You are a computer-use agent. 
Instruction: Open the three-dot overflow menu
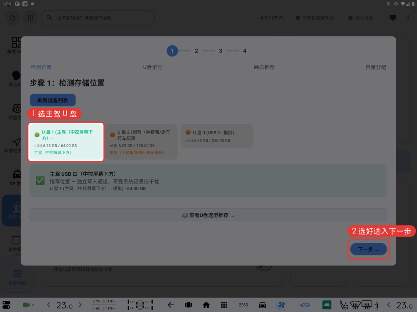pyautogui.click(x=408, y=18)
